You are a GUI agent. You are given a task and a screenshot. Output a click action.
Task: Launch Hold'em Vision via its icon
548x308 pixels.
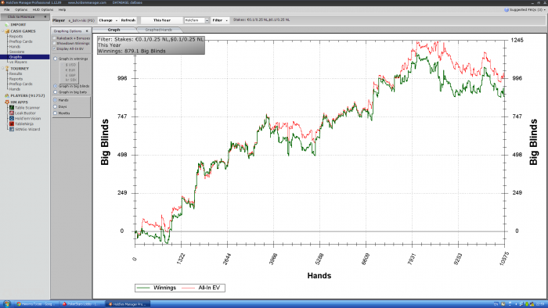(12, 119)
